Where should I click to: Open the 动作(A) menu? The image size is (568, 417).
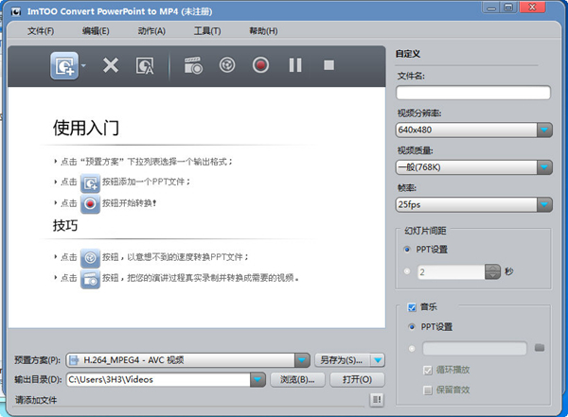click(x=151, y=31)
